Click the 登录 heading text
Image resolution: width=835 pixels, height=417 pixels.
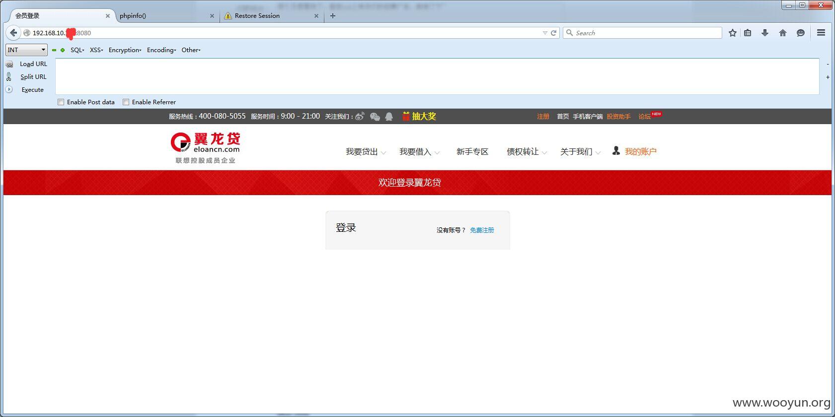click(x=346, y=228)
